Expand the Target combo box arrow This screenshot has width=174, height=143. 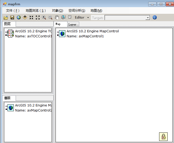point(148,17)
